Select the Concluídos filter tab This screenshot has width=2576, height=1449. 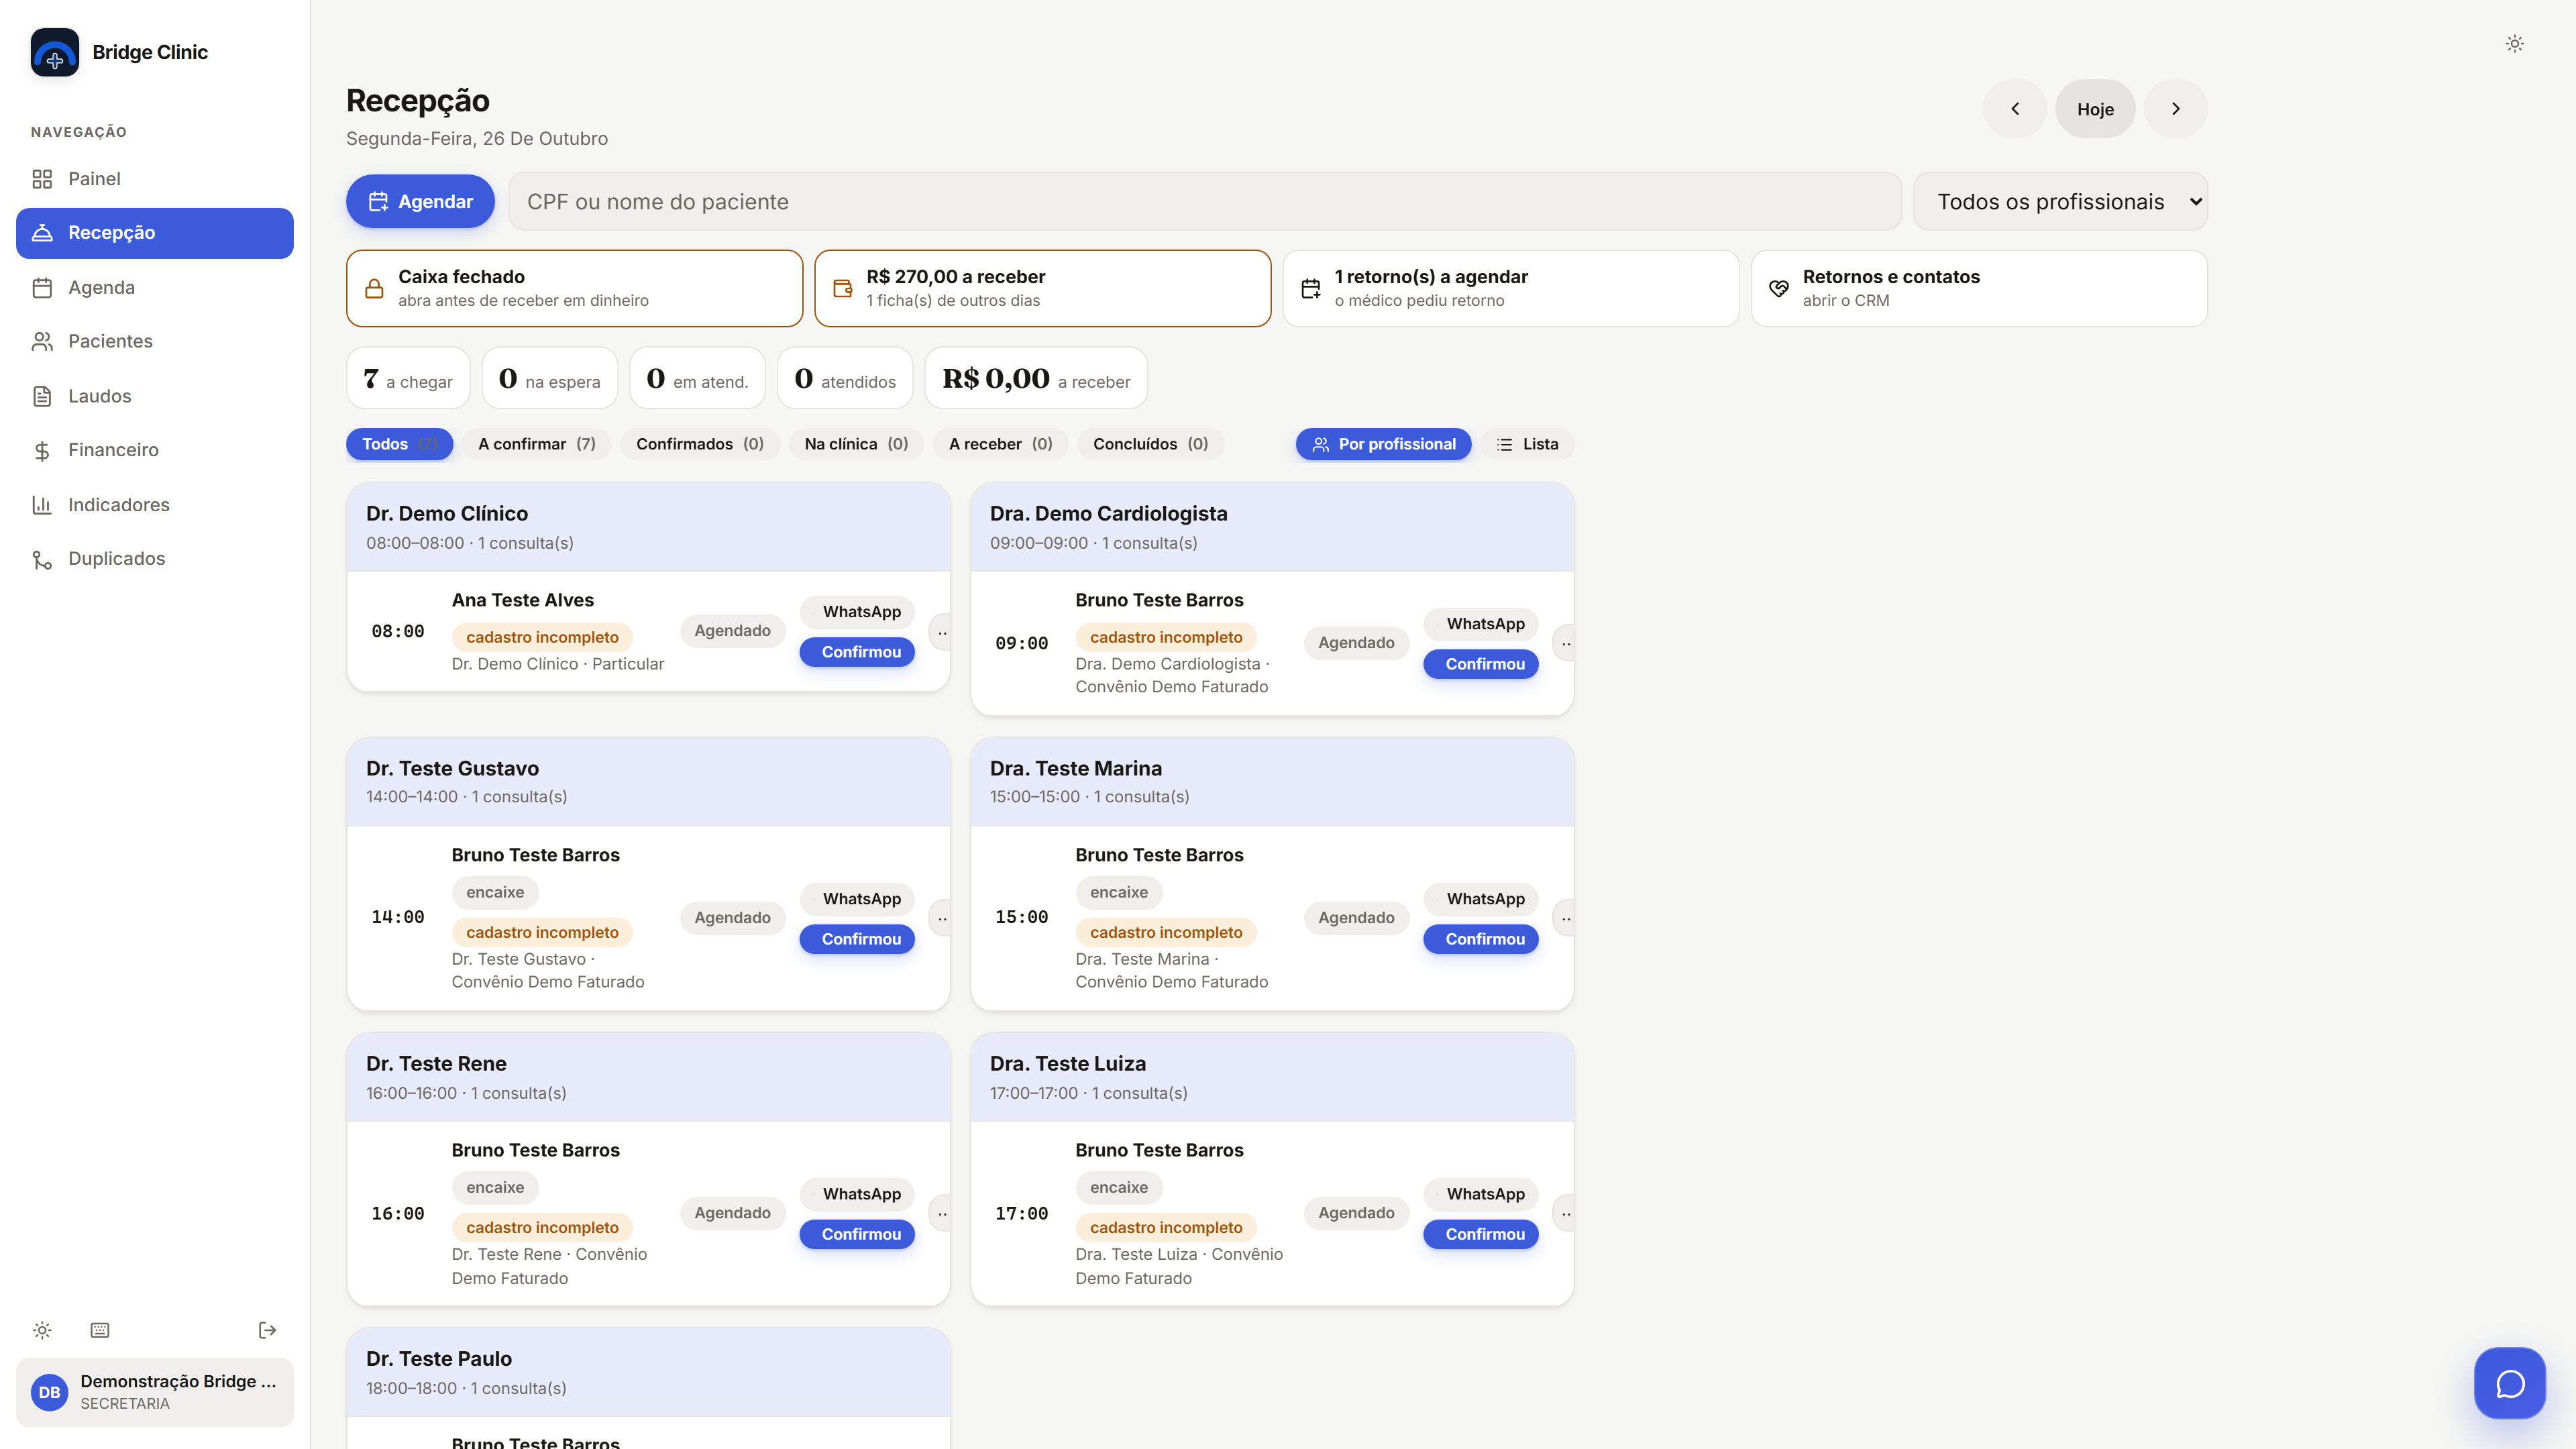(1150, 444)
